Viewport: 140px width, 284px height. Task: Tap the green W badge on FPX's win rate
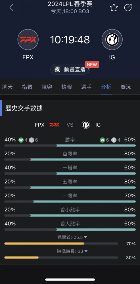21,140
